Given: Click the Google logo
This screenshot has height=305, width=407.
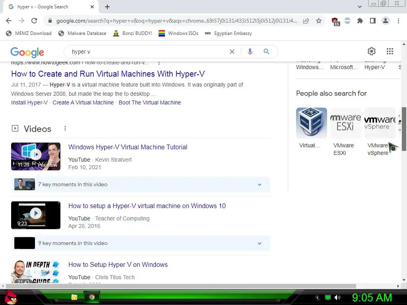Looking at the screenshot, I should 27,52.
